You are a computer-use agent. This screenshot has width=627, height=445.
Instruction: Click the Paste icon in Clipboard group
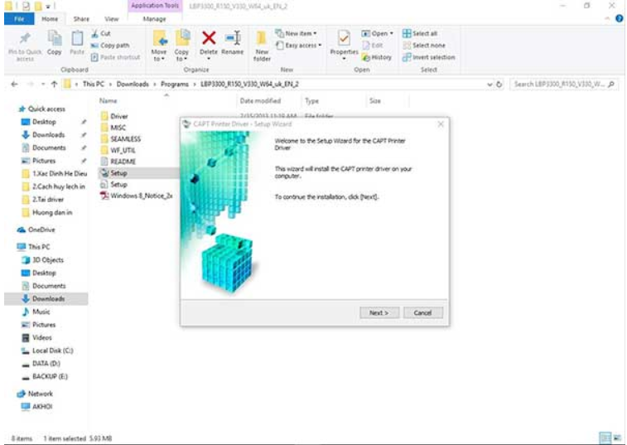pos(77,41)
